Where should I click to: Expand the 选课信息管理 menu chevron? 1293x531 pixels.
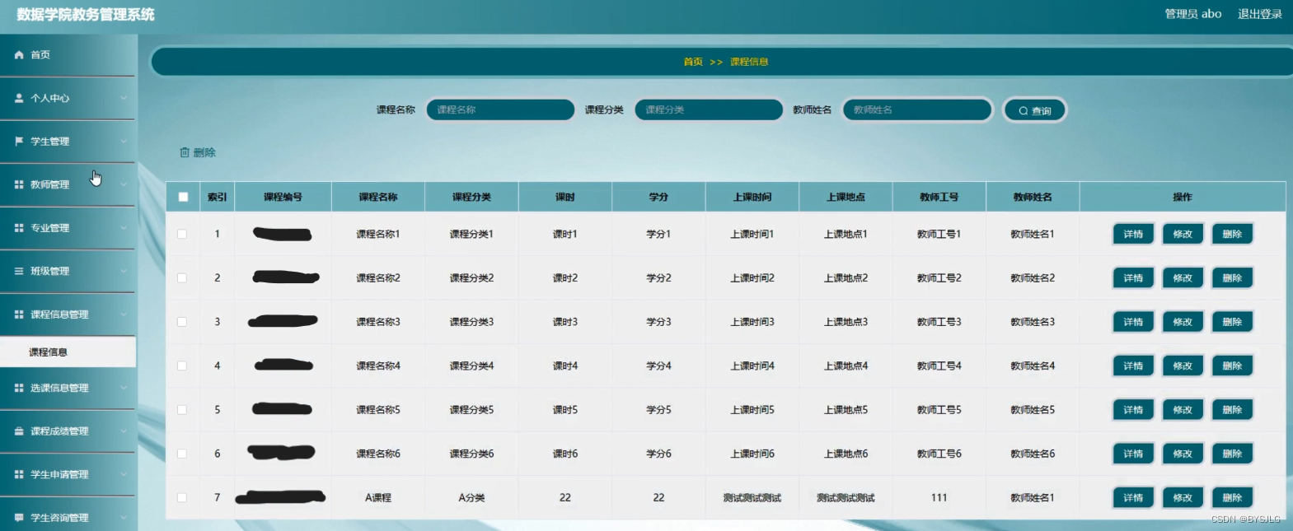click(x=124, y=388)
